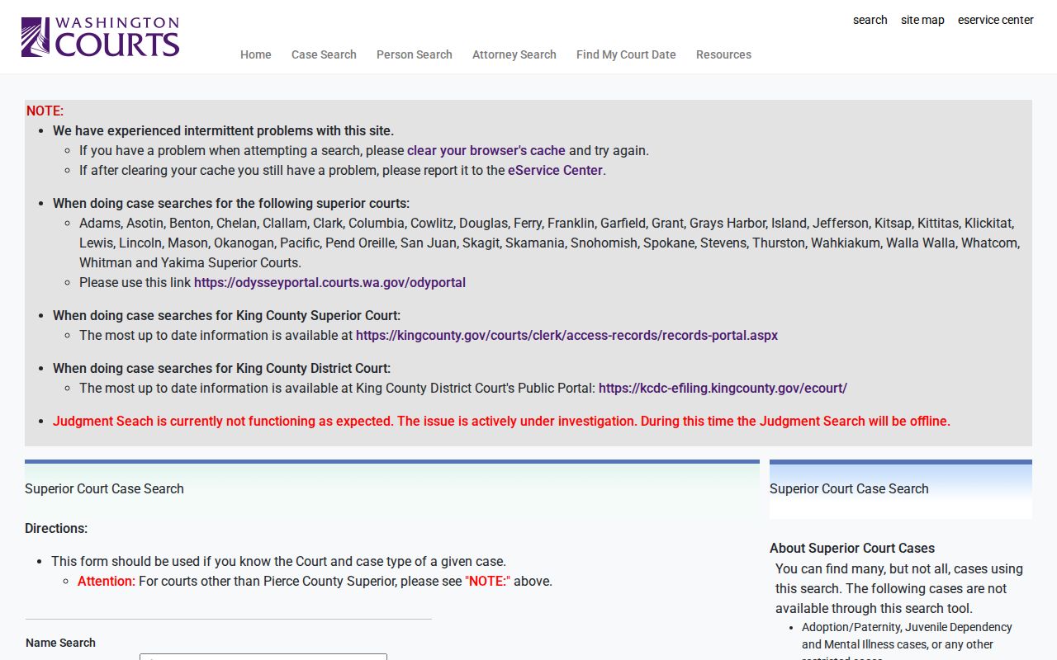
Task: Click the red Judgment Search offline notice
Action: 501,421
